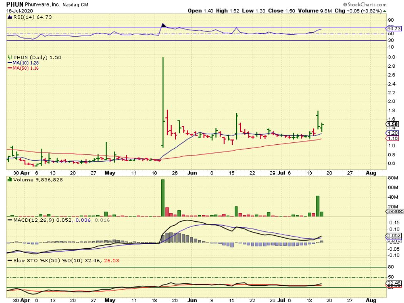
Task: Click the 2.0 price axis label
Action: tap(392, 101)
